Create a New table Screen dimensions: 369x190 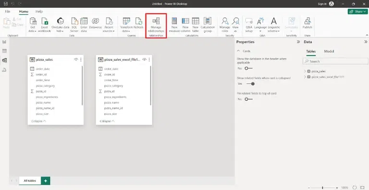pyautogui.click(x=196, y=24)
